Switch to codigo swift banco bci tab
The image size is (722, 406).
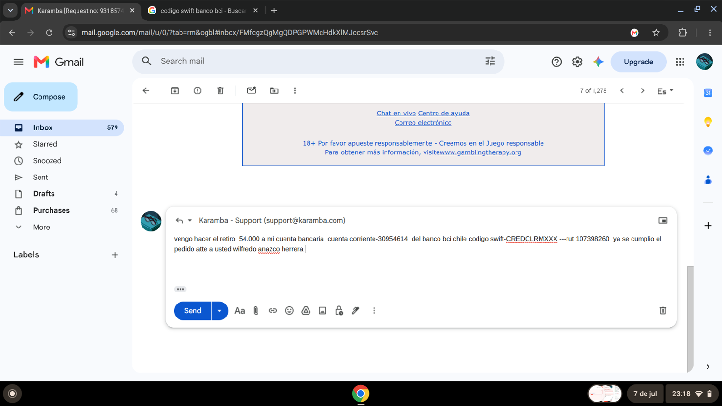point(202,11)
